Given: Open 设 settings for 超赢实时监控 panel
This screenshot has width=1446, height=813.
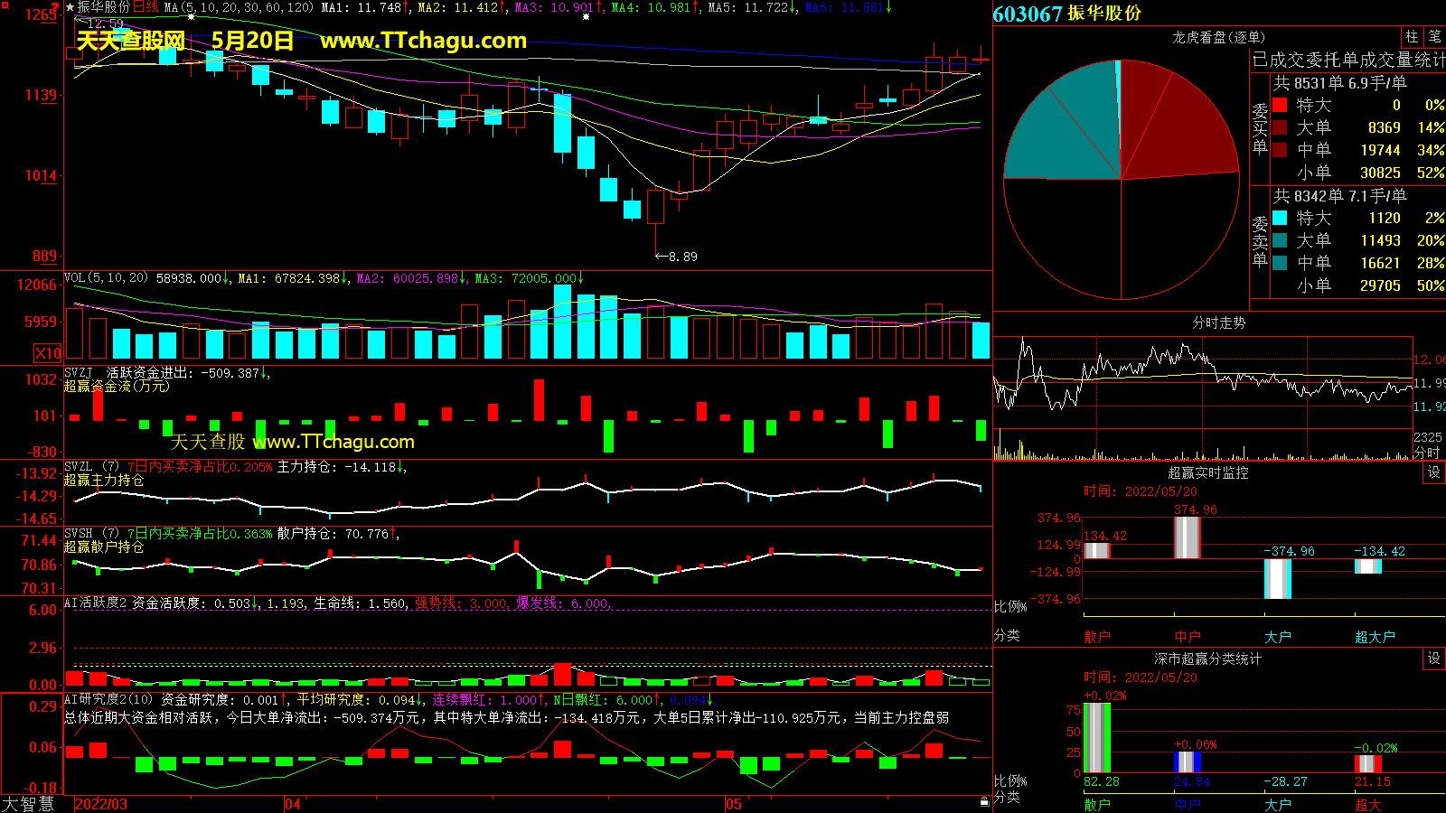Looking at the screenshot, I should (1433, 472).
